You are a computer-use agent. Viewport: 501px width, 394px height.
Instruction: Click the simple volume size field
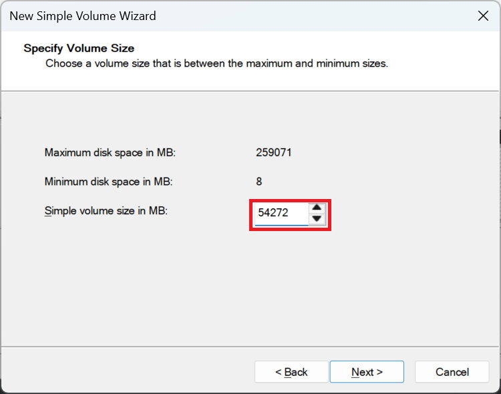pos(281,213)
